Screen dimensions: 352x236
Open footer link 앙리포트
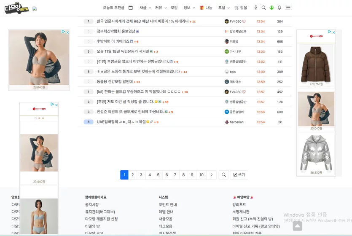click(239, 204)
